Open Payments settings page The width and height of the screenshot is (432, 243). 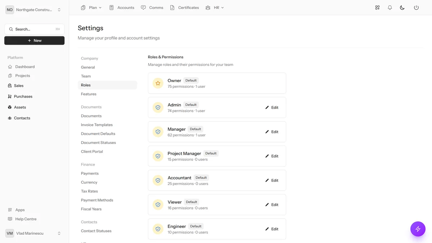coord(107,174)
